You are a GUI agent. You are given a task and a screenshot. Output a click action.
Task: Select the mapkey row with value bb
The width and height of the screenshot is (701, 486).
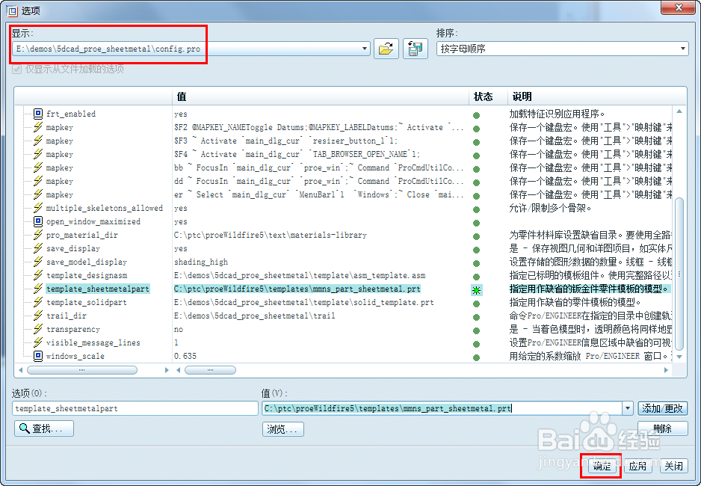tap(60, 167)
